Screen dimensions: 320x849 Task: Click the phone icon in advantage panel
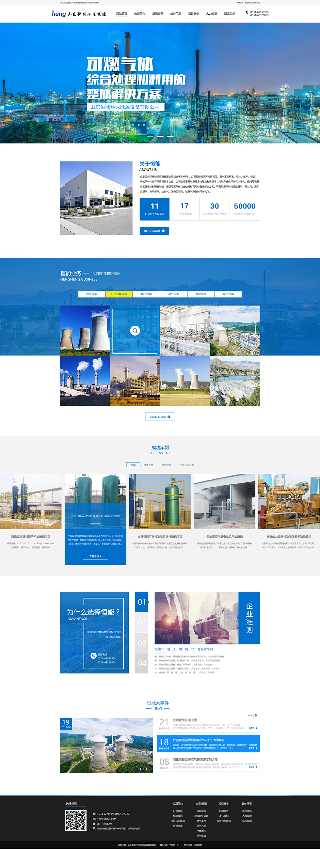coord(93,656)
